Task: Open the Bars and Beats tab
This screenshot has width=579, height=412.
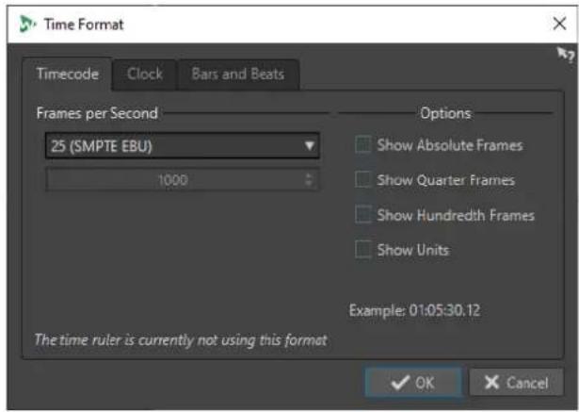Action: pyautogui.click(x=238, y=74)
